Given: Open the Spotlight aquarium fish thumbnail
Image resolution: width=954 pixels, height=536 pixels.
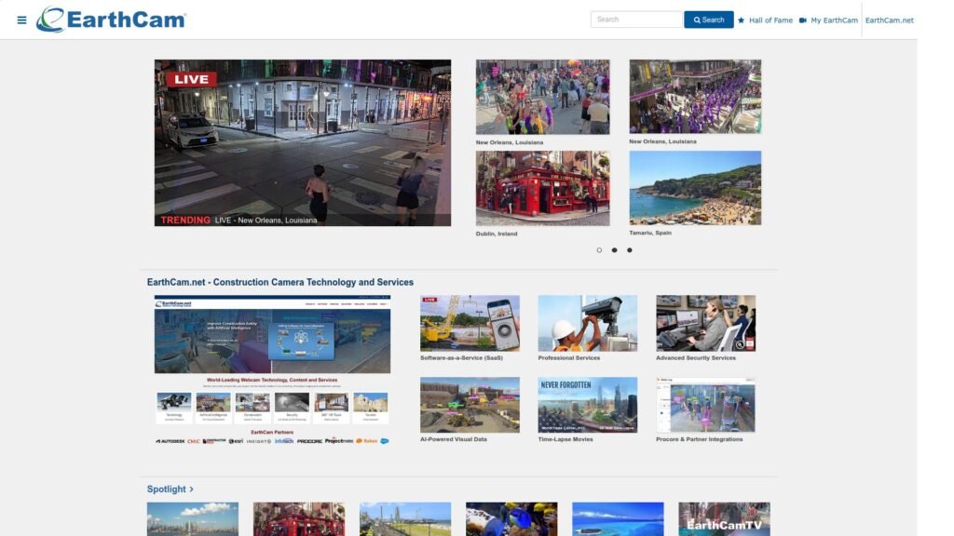Looking at the screenshot, I should click(x=511, y=519).
